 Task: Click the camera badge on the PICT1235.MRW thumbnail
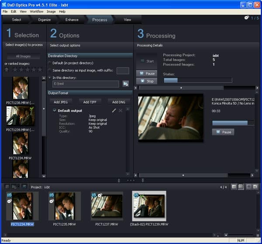point(52,195)
